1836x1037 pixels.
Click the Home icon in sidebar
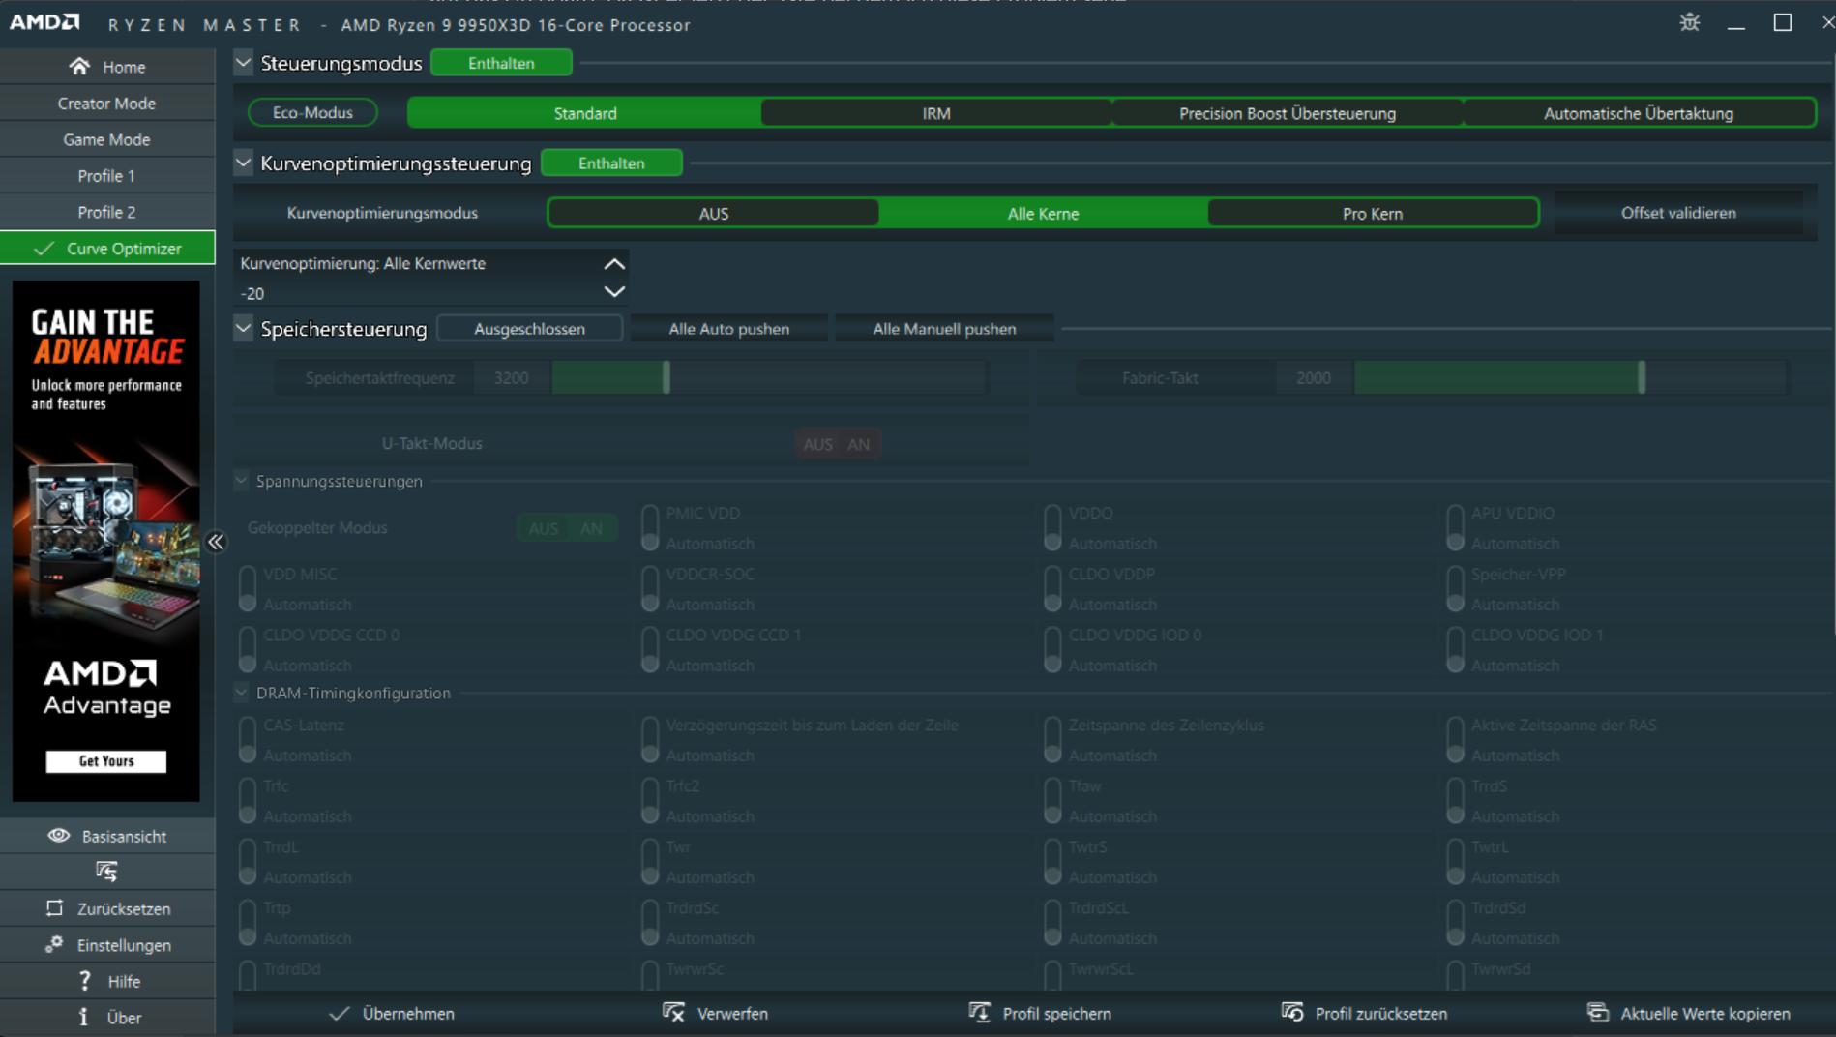click(x=79, y=66)
